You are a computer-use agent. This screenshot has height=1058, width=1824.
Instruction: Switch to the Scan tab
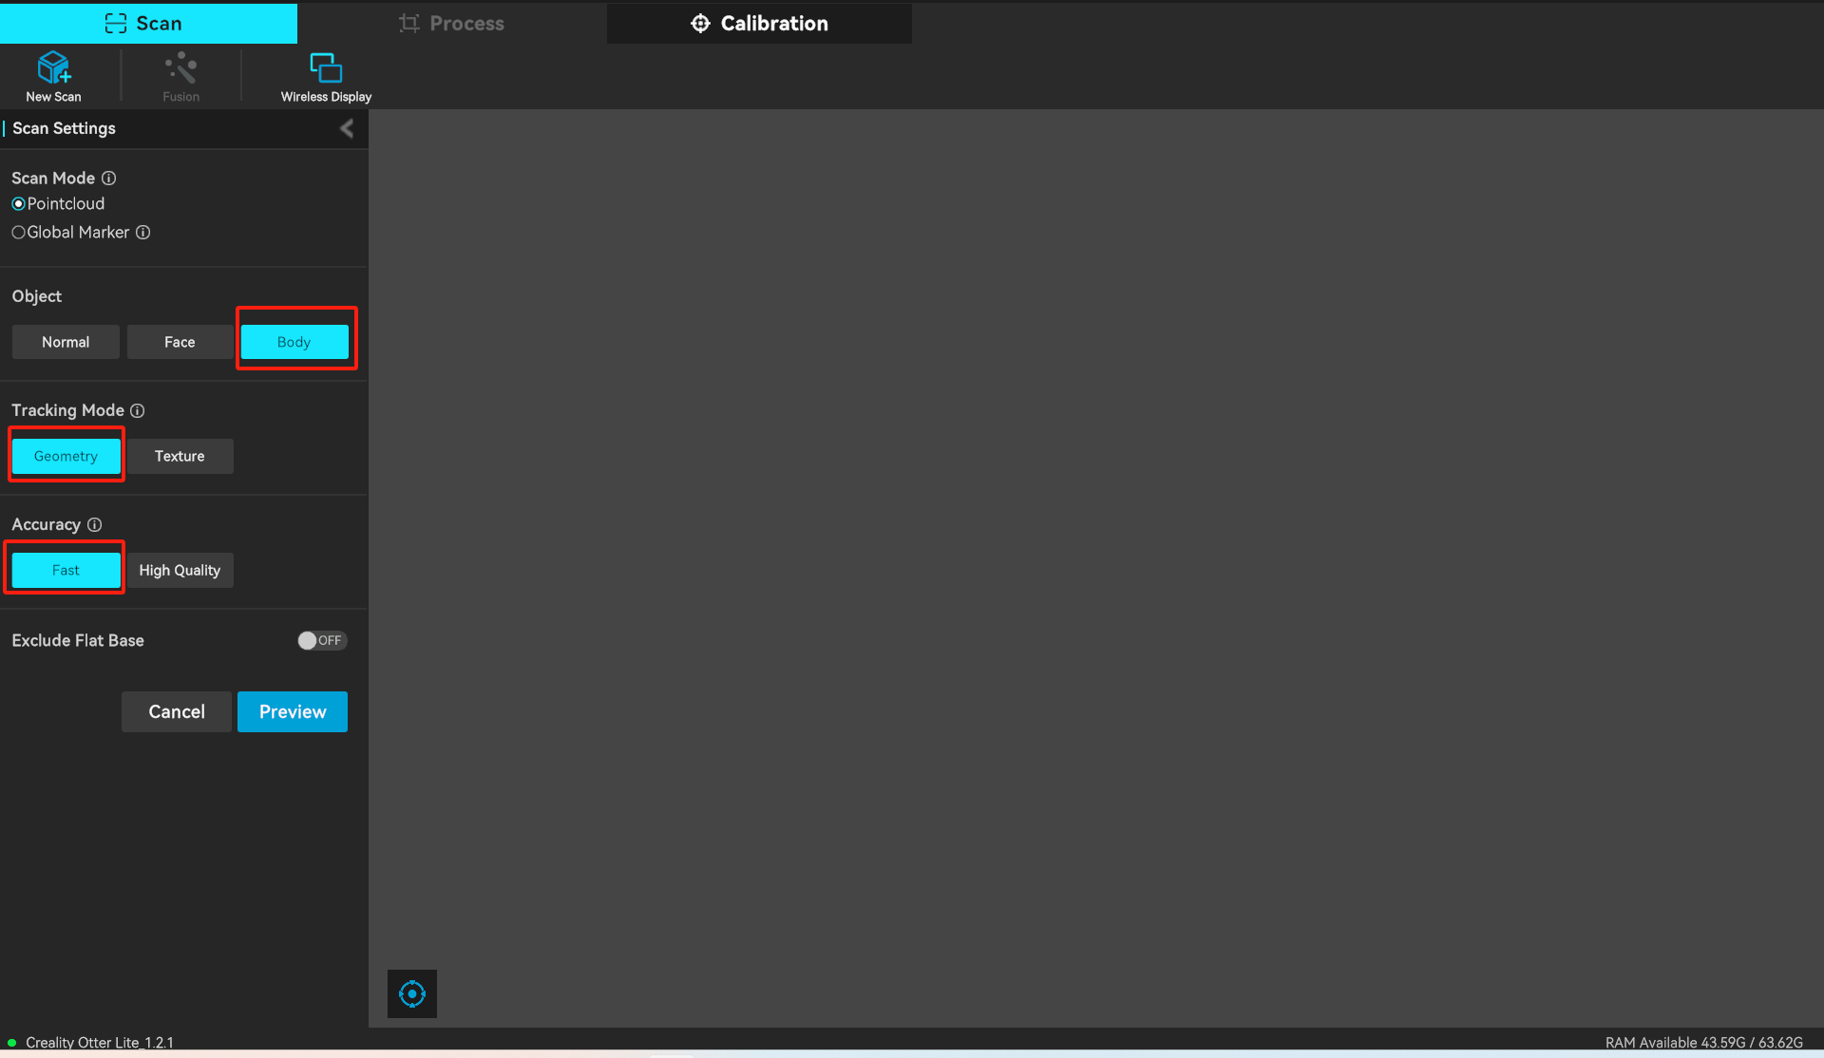pyautogui.click(x=148, y=23)
